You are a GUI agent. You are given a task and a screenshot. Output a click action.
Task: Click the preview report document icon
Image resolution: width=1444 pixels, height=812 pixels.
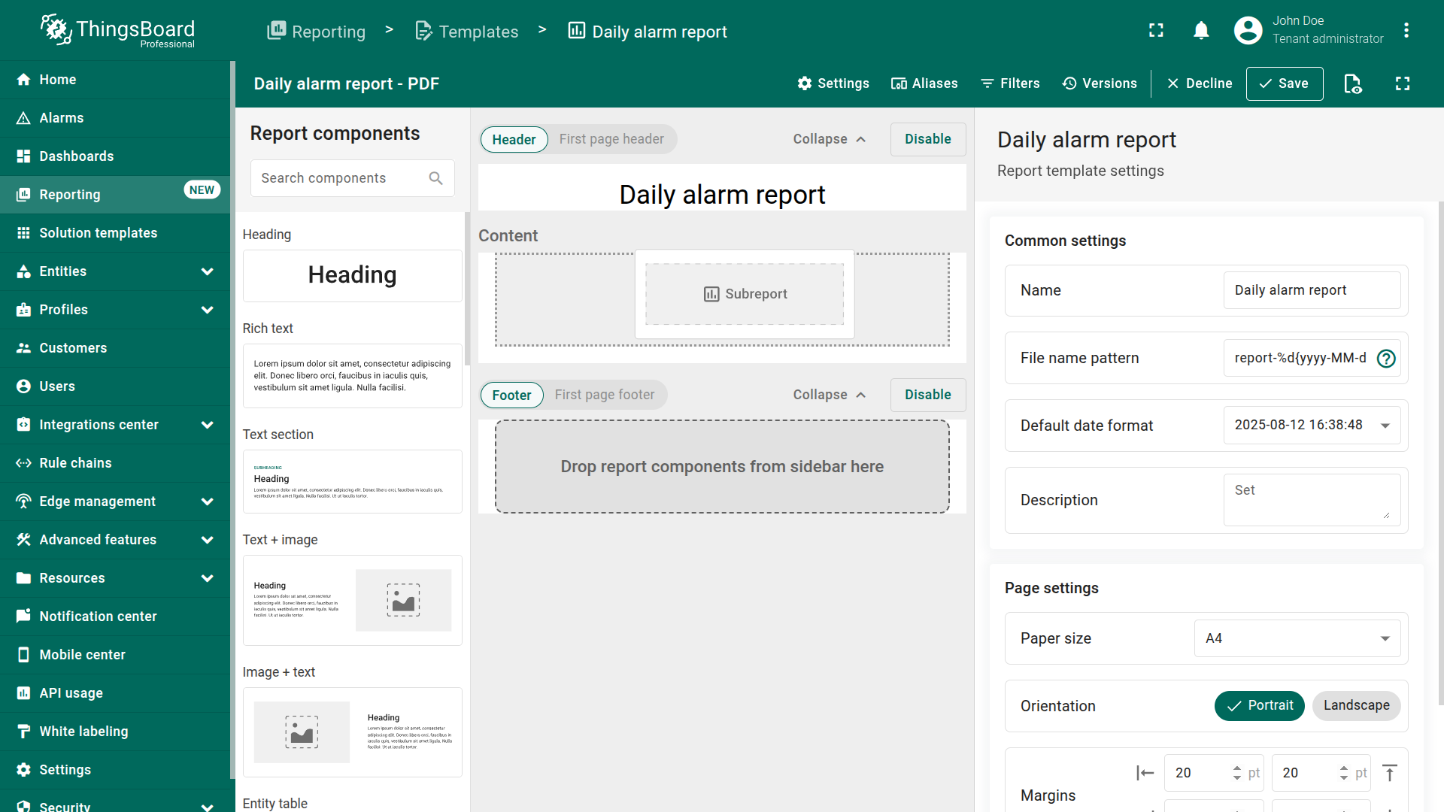pyautogui.click(x=1352, y=83)
